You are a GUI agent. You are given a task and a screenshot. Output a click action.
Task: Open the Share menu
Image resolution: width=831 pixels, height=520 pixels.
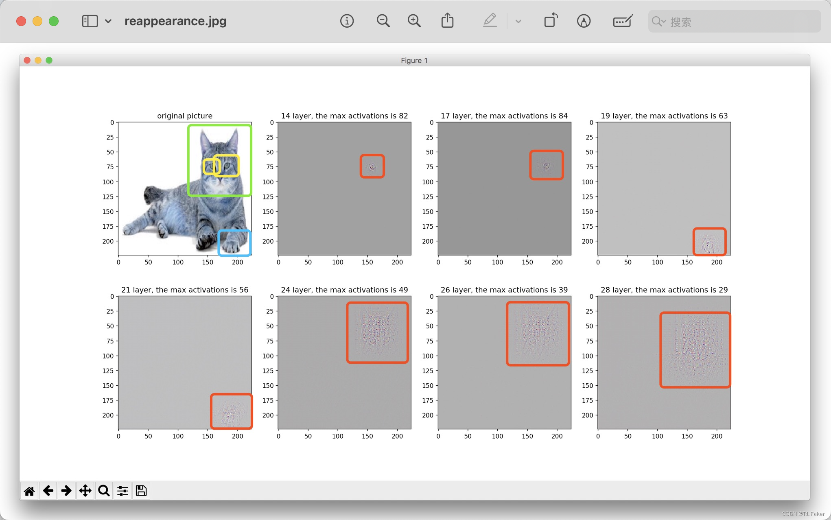click(x=447, y=20)
